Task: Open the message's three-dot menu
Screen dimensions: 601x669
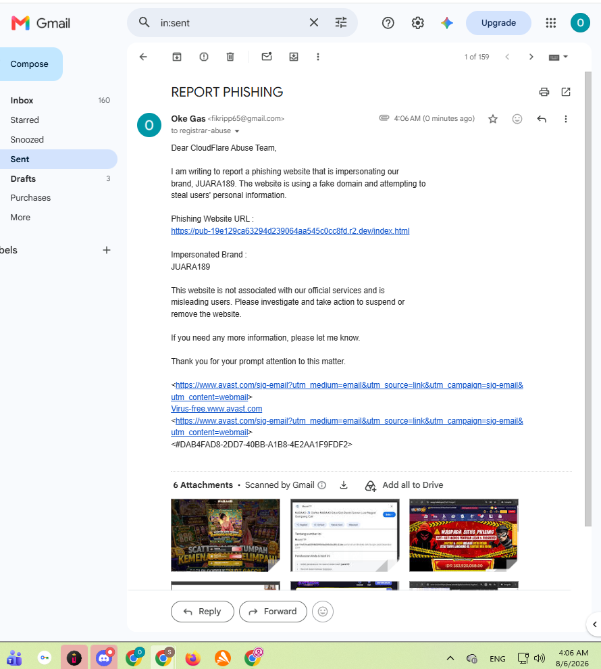Action: tap(566, 119)
